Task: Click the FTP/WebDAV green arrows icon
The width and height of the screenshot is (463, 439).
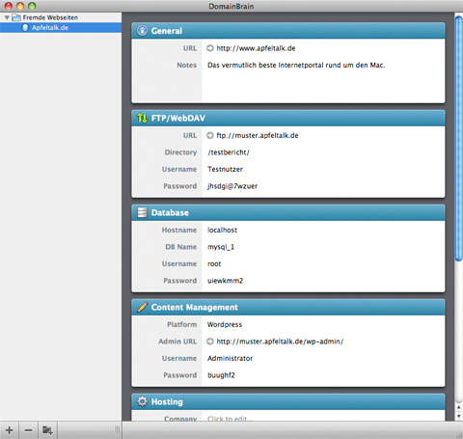Action: [x=142, y=118]
